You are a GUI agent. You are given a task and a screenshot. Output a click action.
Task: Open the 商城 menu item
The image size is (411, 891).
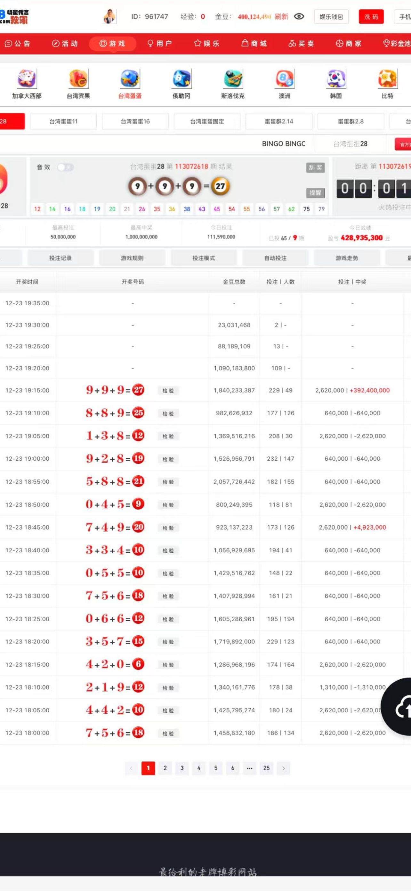[254, 44]
